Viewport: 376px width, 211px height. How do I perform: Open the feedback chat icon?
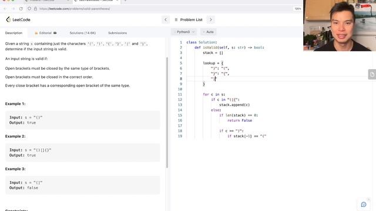coord(364,205)
